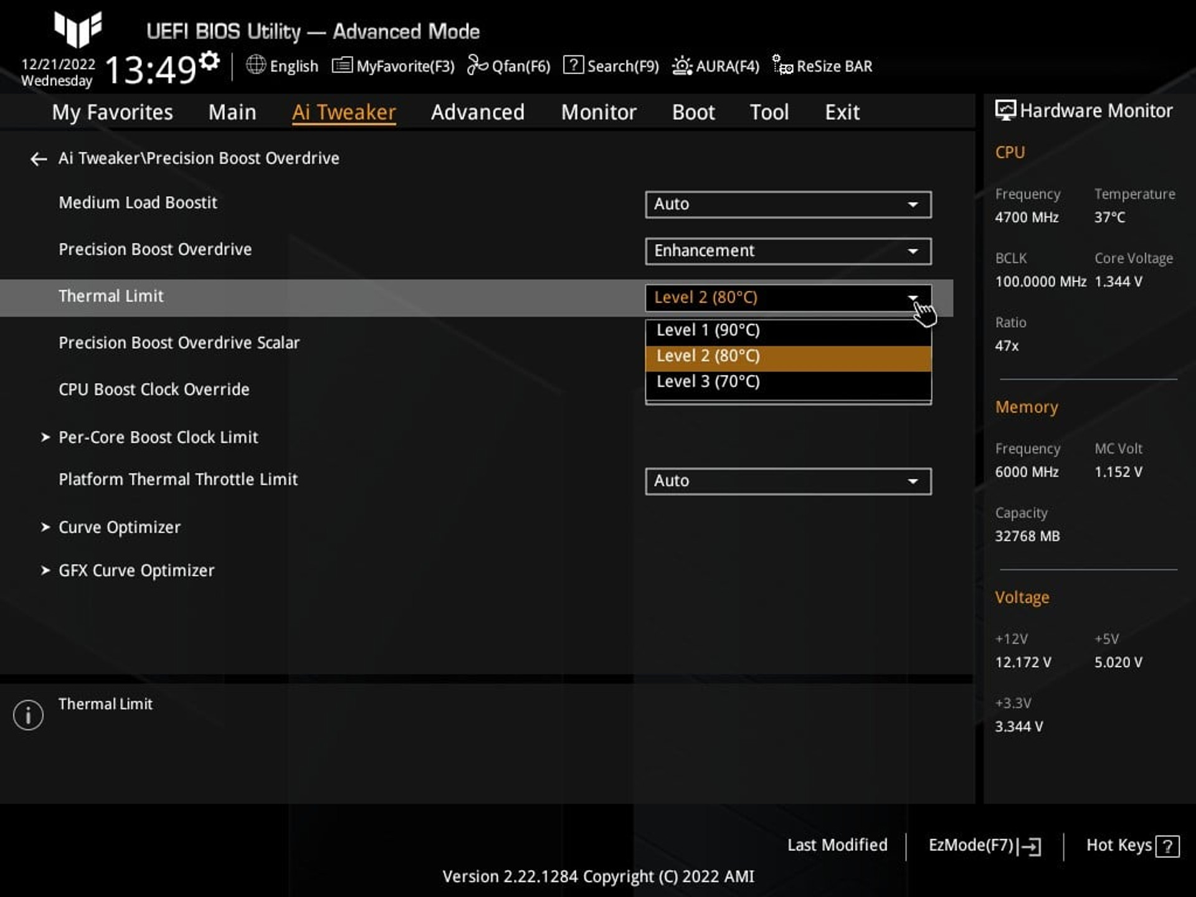Open the clock settings gear icon
1196x897 pixels.
tap(209, 61)
